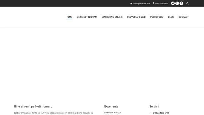Open the De ce Netinform? menu

click(x=87, y=17)
